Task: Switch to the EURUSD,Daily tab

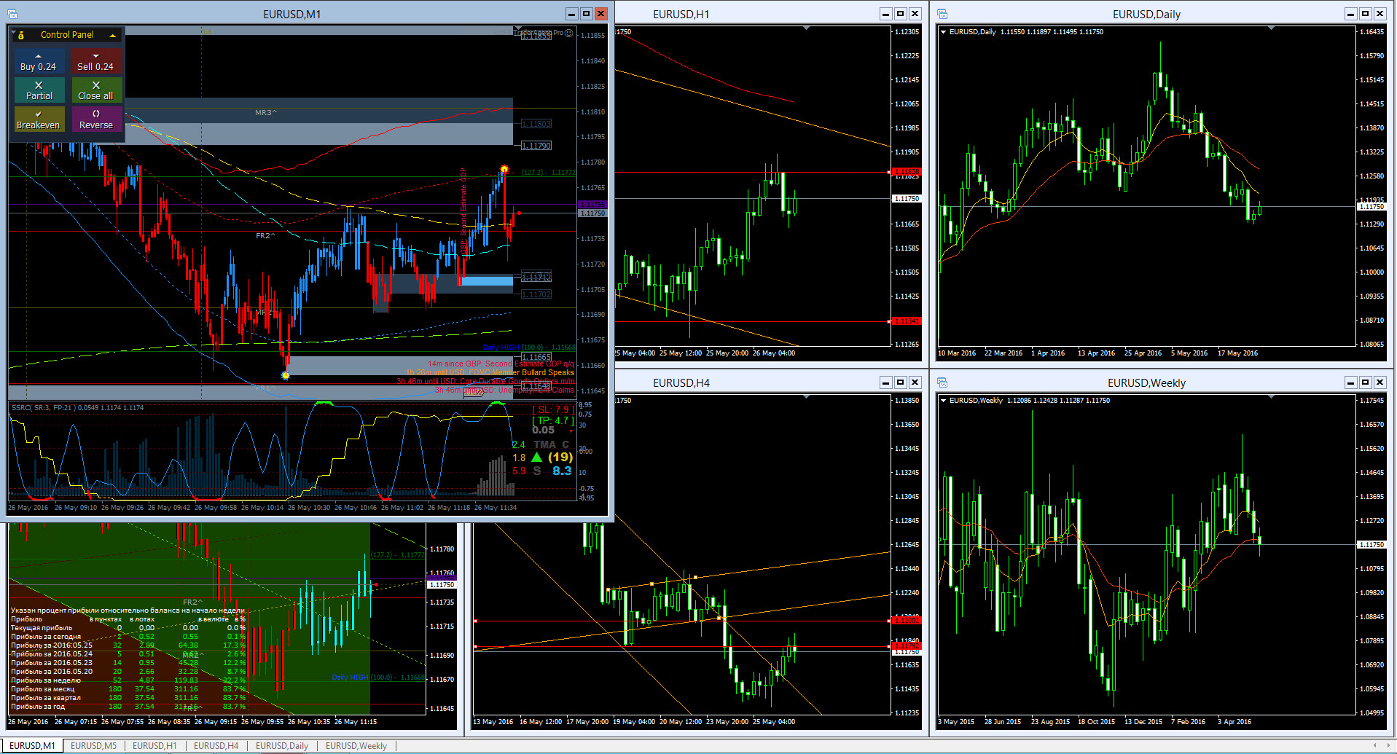Action: (x=282, y=745)
